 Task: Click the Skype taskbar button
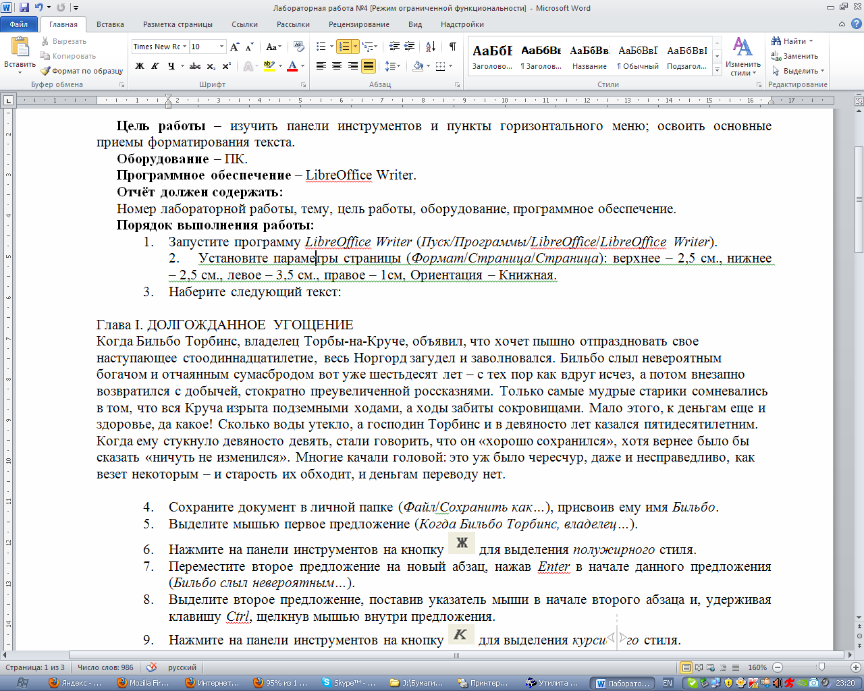point(349,683)
